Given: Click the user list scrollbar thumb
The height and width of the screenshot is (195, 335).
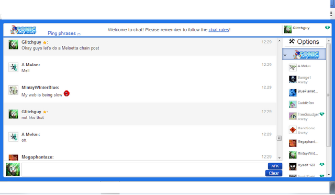Looking at the screenshot, I should pos(328,95).
